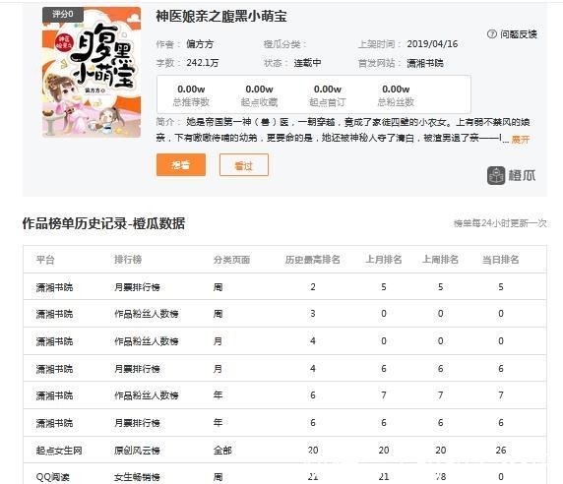The height and width of the screenshot is (484, 563).
Task: Click the outlined 看过 button
Action: [244, 165]
